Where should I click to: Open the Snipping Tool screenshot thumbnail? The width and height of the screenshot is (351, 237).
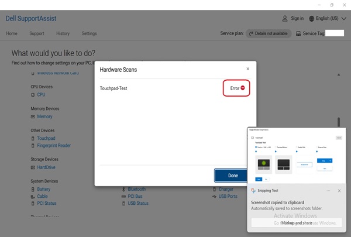point(297,155)
